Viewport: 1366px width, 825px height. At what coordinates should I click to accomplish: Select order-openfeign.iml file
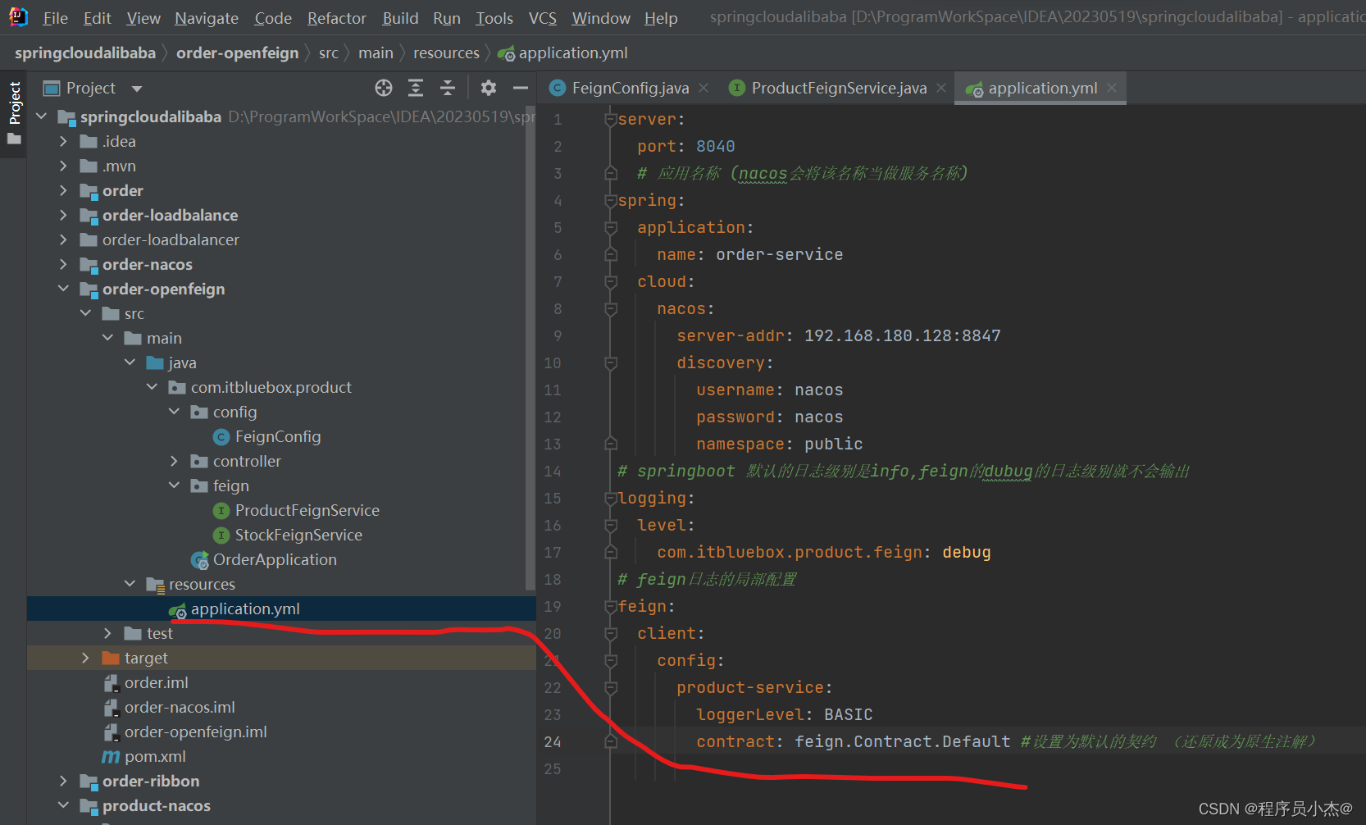[195, 732]
